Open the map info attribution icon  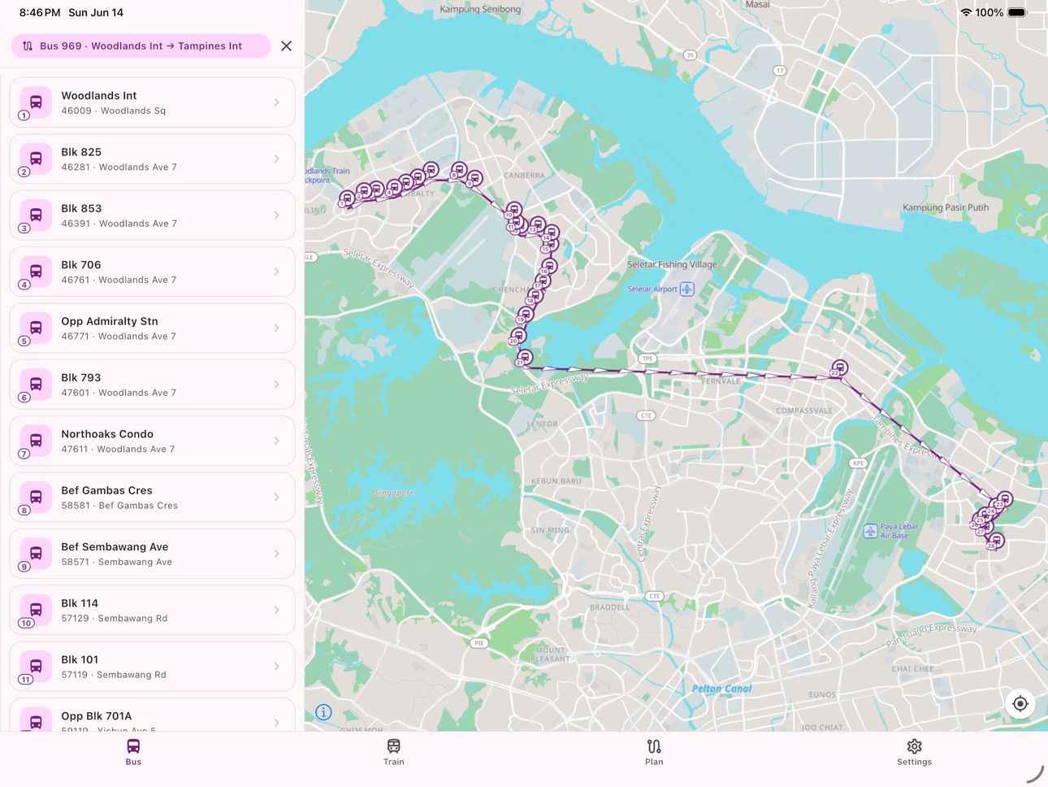point(323,712)
